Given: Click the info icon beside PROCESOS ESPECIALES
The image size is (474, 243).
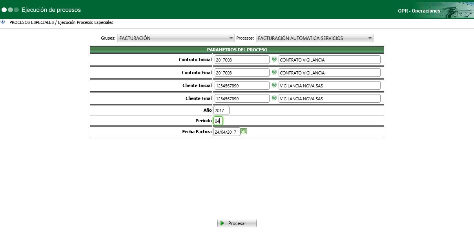Looking at the screenshot, I should (x=3, y=22).
